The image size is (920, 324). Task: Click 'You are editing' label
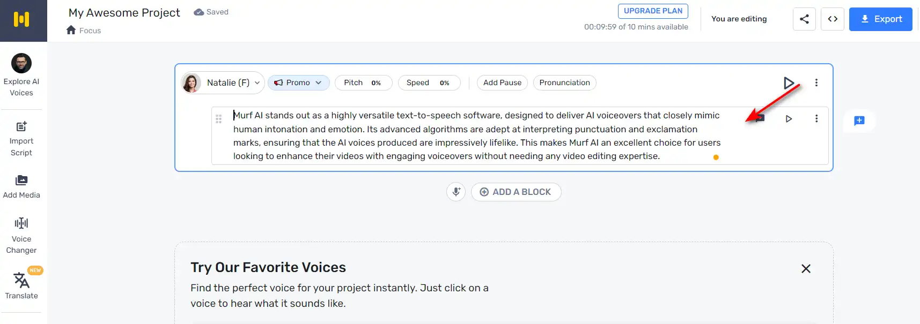pos(739,19)
